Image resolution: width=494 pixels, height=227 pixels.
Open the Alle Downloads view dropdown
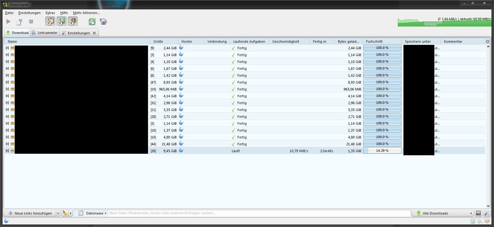click(443, 213)
